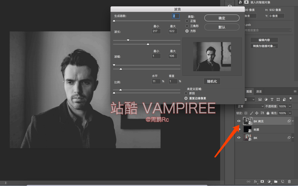
Task: Click the 波长 最小 field showing 217
Action: pyautogui.click(x=156, y=31)
